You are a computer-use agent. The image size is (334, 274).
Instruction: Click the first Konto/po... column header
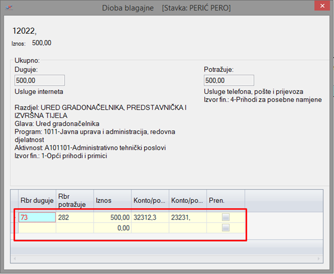coord(150,201)
